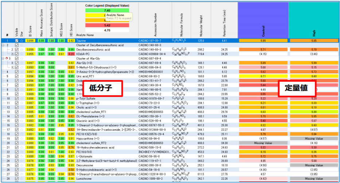The height and width of the screenshot is (183, 340).
Task: Star the cholesterol sulfate_RT1 row
Action: [x=22, y=112]
